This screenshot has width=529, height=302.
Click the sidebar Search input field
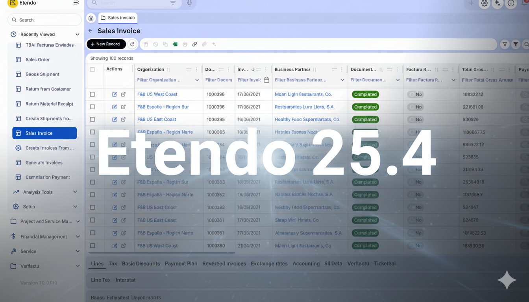(x=44, y=20)
